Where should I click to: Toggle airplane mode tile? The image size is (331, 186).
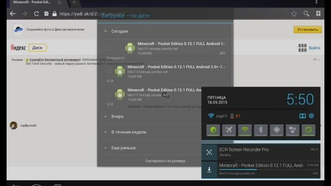(x=229, y=130)
